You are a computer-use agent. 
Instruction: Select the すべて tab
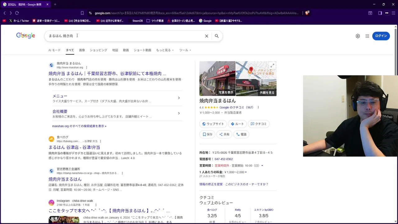[x=70, y=50]
